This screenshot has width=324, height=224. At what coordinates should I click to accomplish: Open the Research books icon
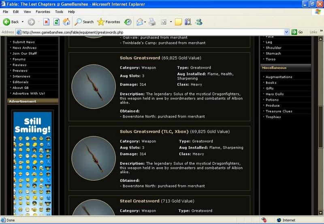pyautogui.click(x=188, y=22)
